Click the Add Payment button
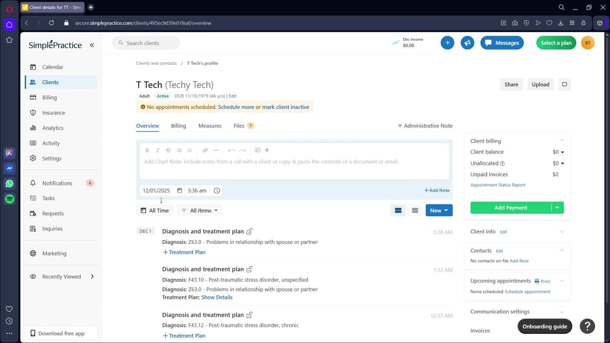610x343 pixels. coord(510,208)
